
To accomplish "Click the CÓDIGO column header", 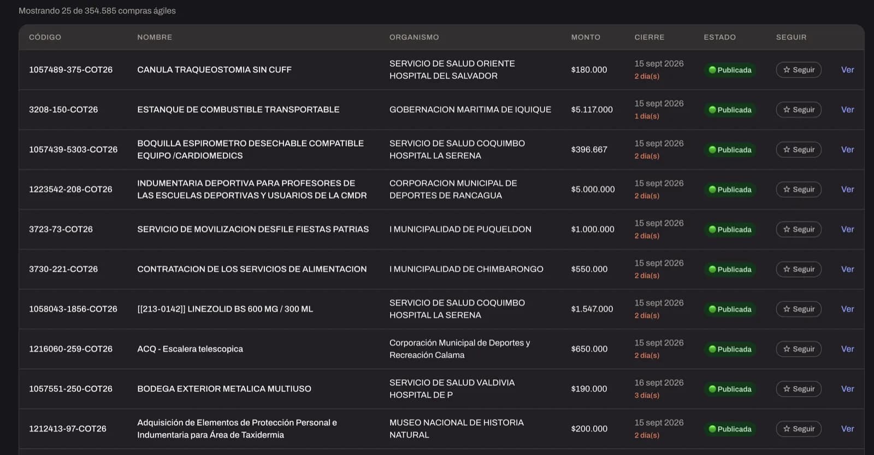I will click(45, 37).
